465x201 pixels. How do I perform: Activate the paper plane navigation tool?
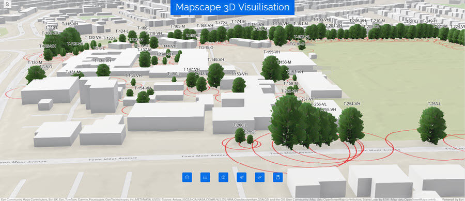point(242,177)
